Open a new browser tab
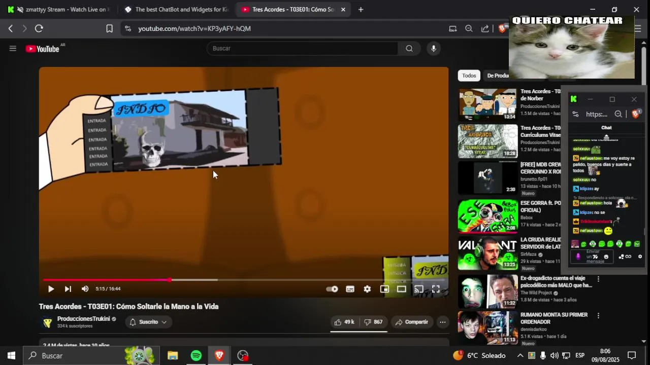Image resolution: width=650 pixels, height=365 pixels. pyautogui.click(x=361, y=10)
